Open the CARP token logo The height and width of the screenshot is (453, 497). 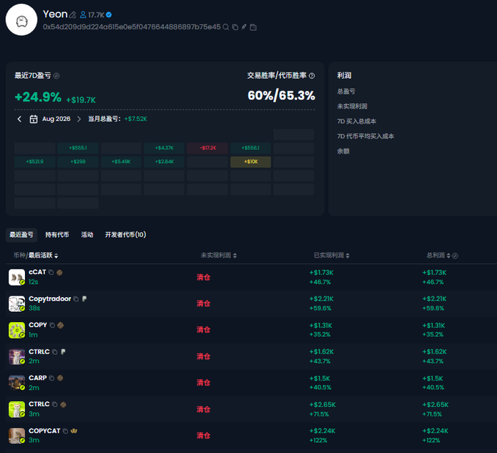pos(17,383)
